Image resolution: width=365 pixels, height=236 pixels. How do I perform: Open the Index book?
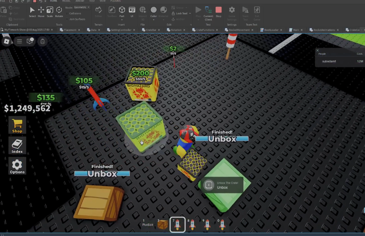17,146
